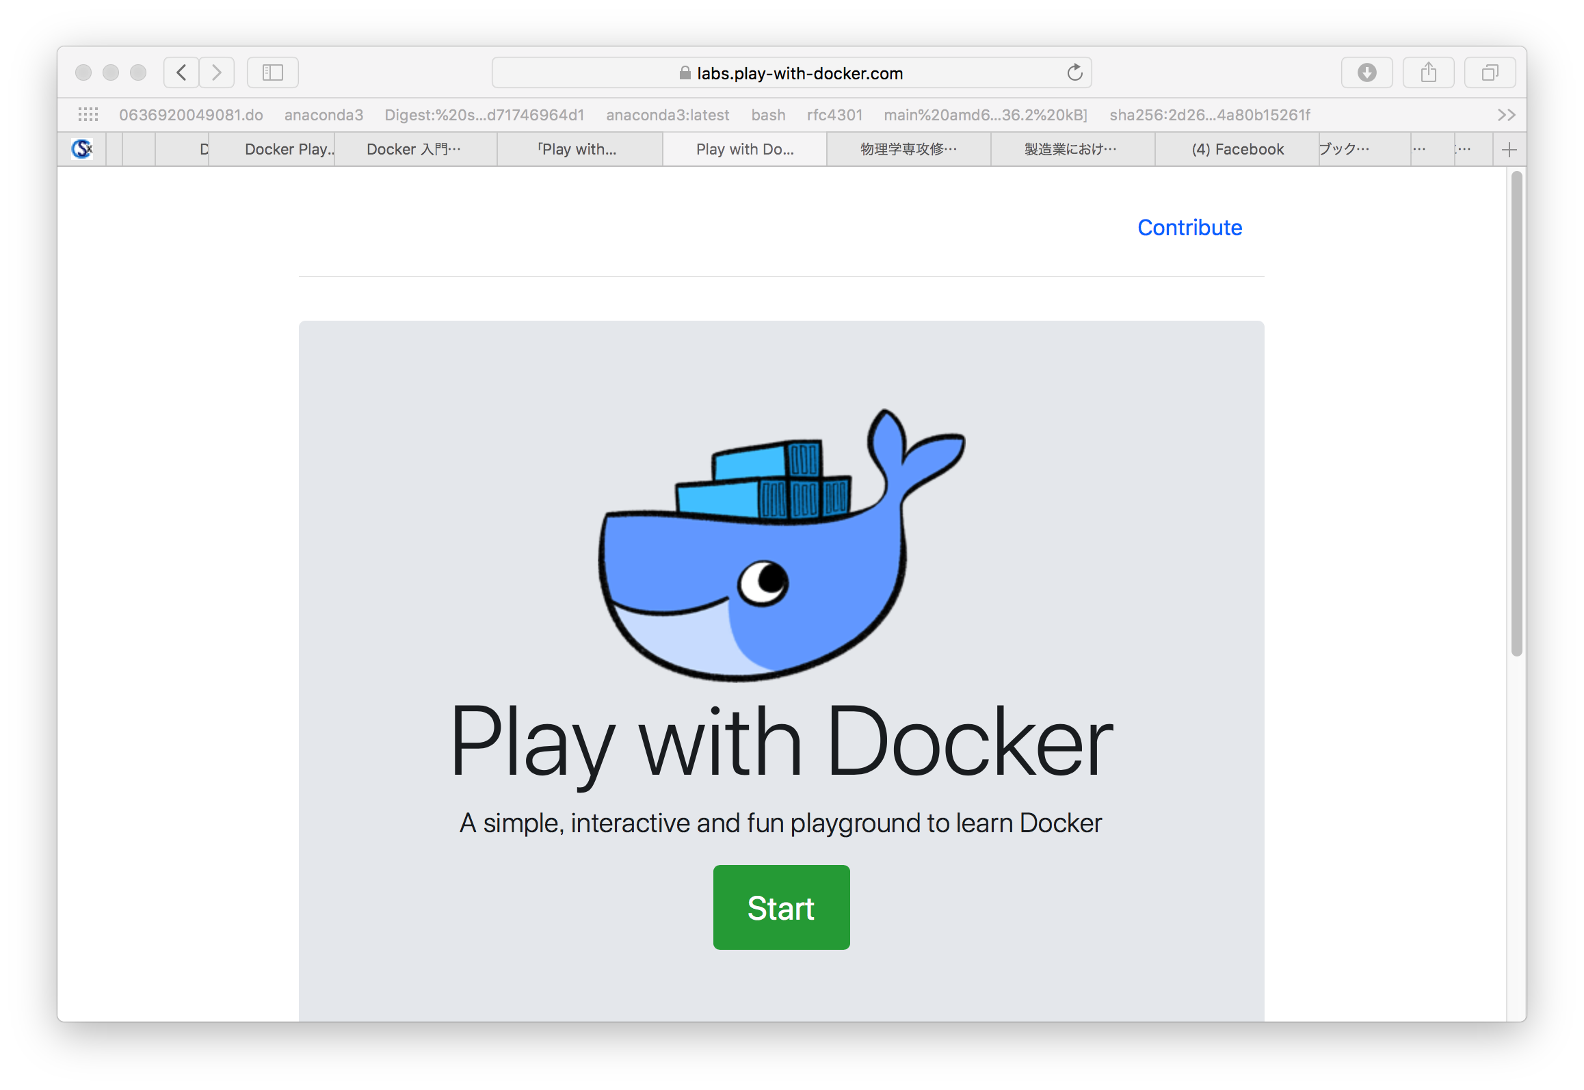Click the Safari forward arrow button
Viewport: 1584px width, 1090px height.
point(217,72)
